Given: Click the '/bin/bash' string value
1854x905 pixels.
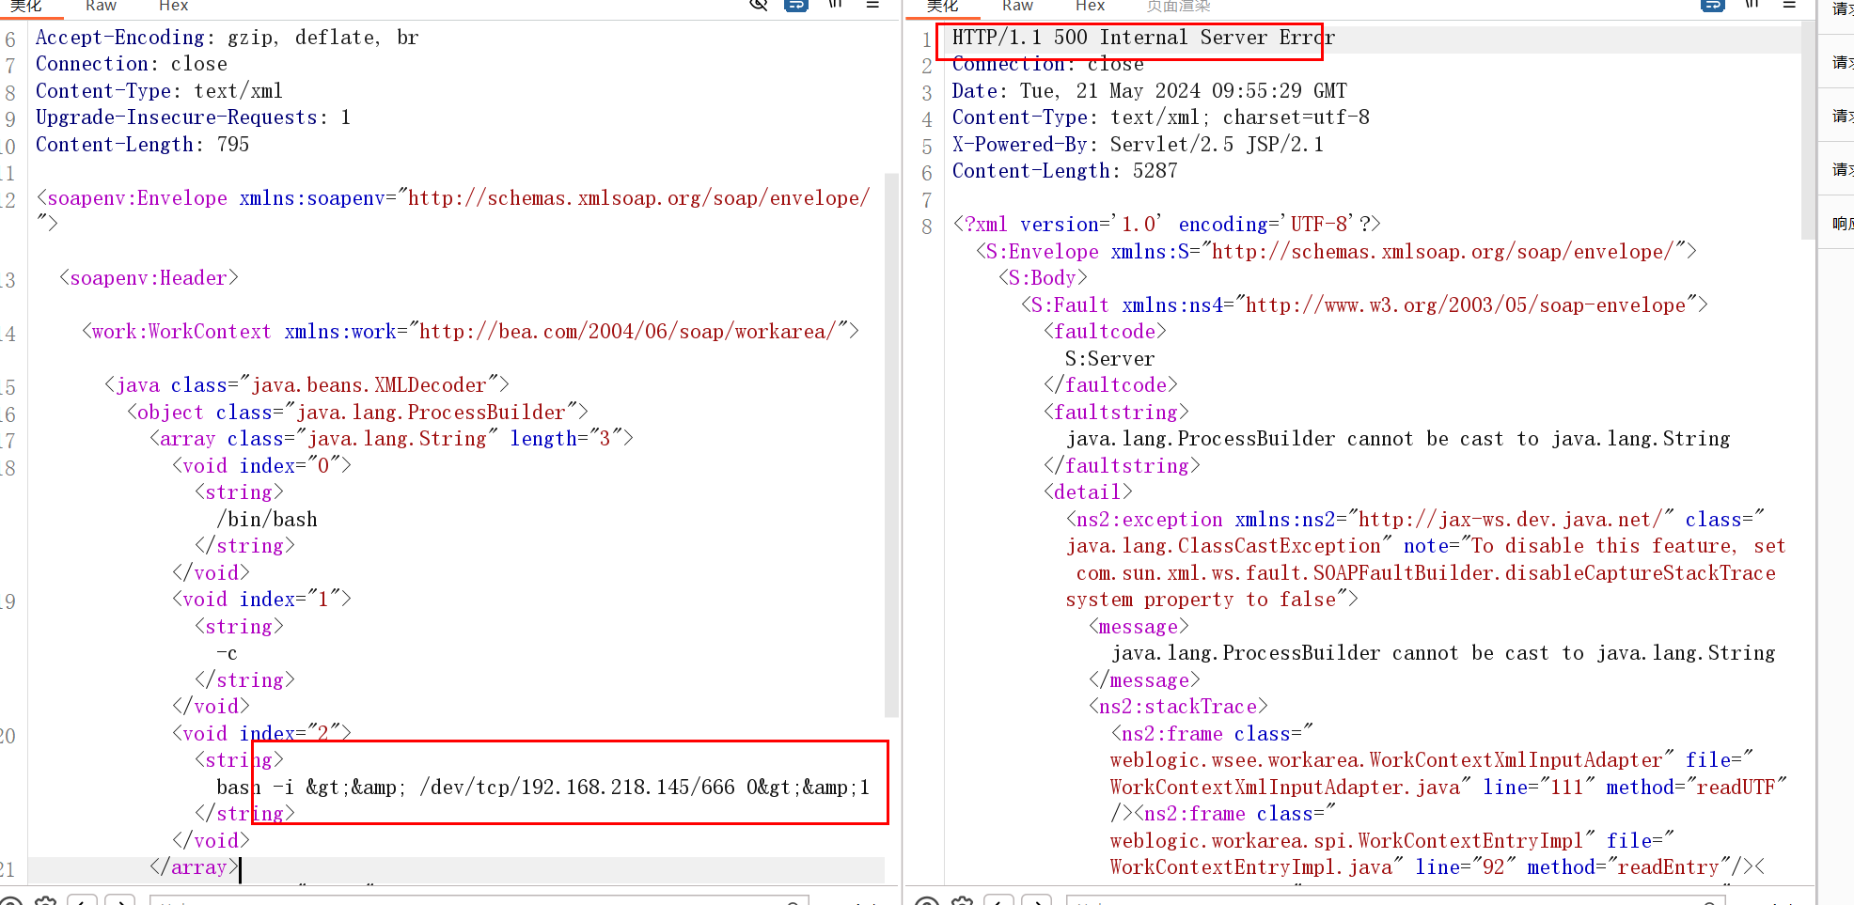Looking at the screenshot, I should 267,520.
